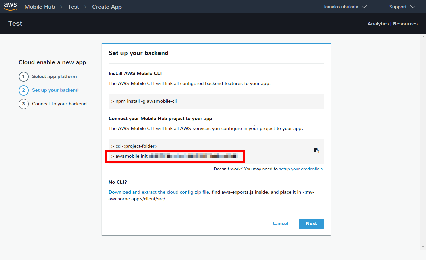Click the Connect to your backend step
The height and width of the screenshot is (260, 426).
coord(59,104)
